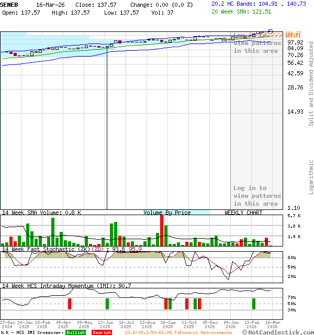Click the circle marker at the latest price
The width and height of the screenshot is (314, 335).
270,32
